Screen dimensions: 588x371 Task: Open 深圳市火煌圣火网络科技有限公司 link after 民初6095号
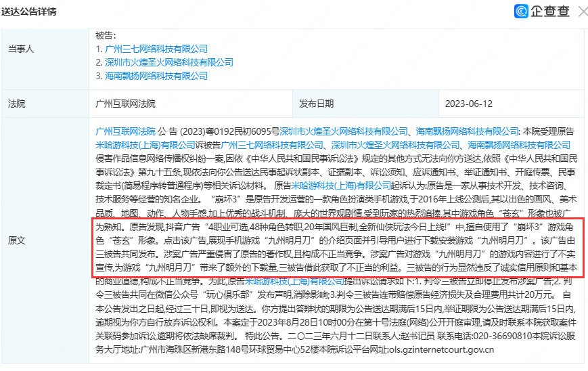(x=344, y=131)
